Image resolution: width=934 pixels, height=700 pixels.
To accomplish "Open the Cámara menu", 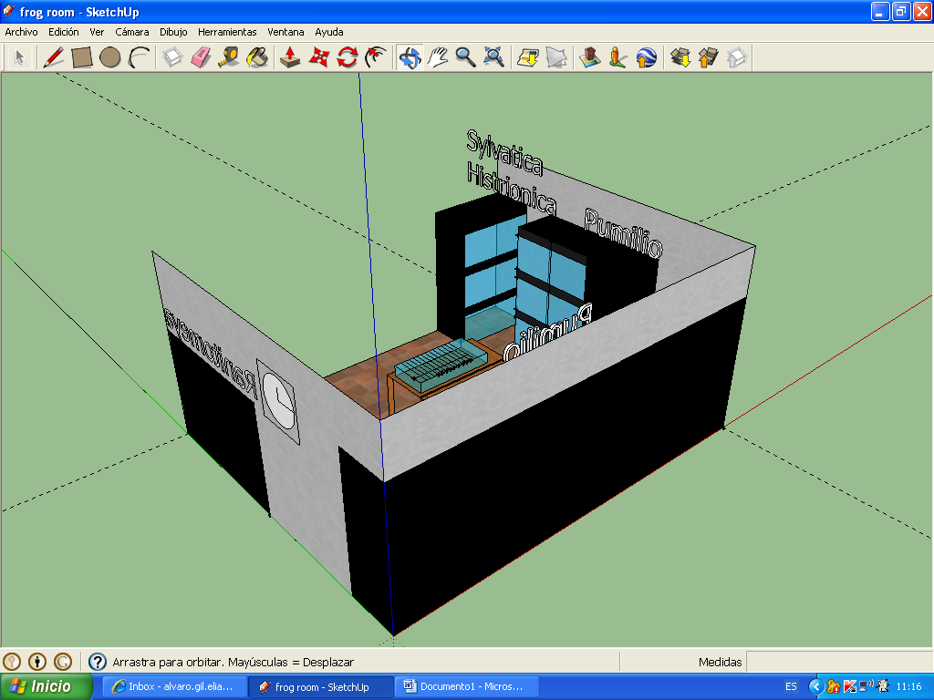I will 131,32.
